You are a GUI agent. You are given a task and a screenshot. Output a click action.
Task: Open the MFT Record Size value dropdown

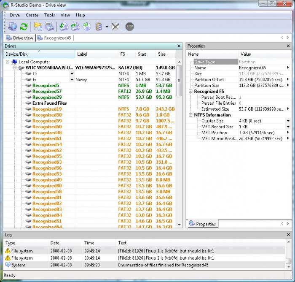click(x=288, y=127)
